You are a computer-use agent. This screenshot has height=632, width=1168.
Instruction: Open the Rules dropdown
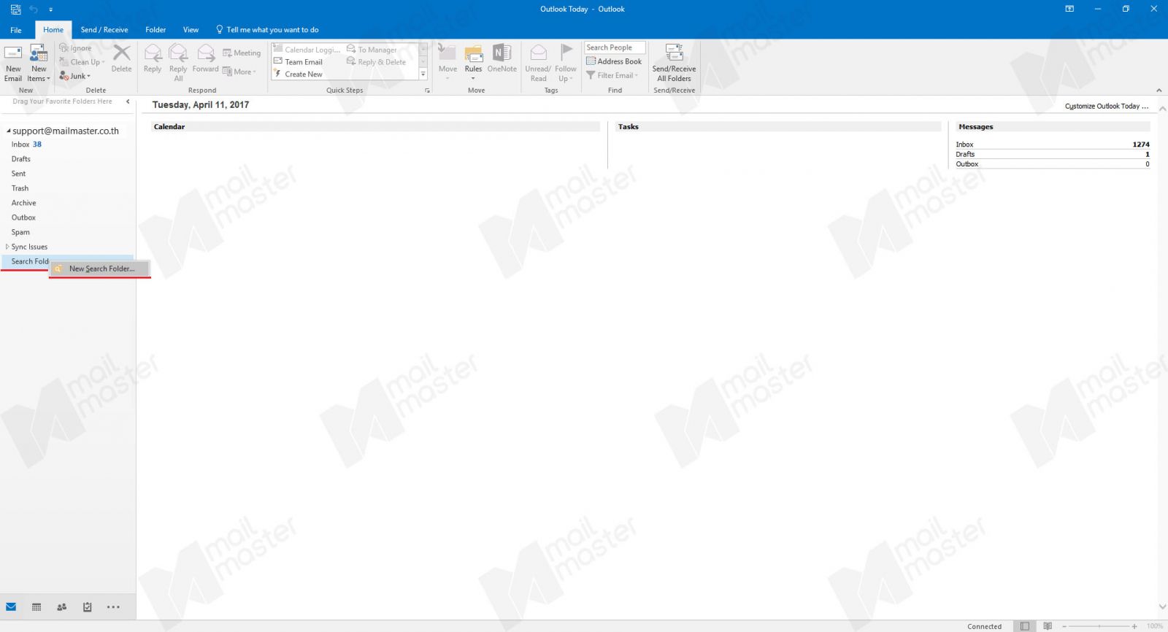[x=473, y=63]
